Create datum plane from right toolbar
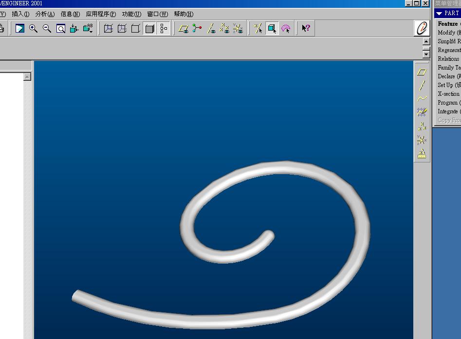461x339 pixels. click(422, 72)
